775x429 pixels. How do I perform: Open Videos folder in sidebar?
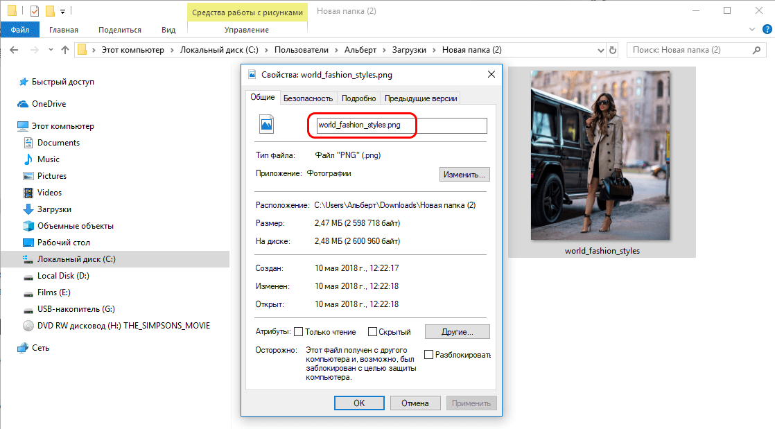(x=49, y=193)
